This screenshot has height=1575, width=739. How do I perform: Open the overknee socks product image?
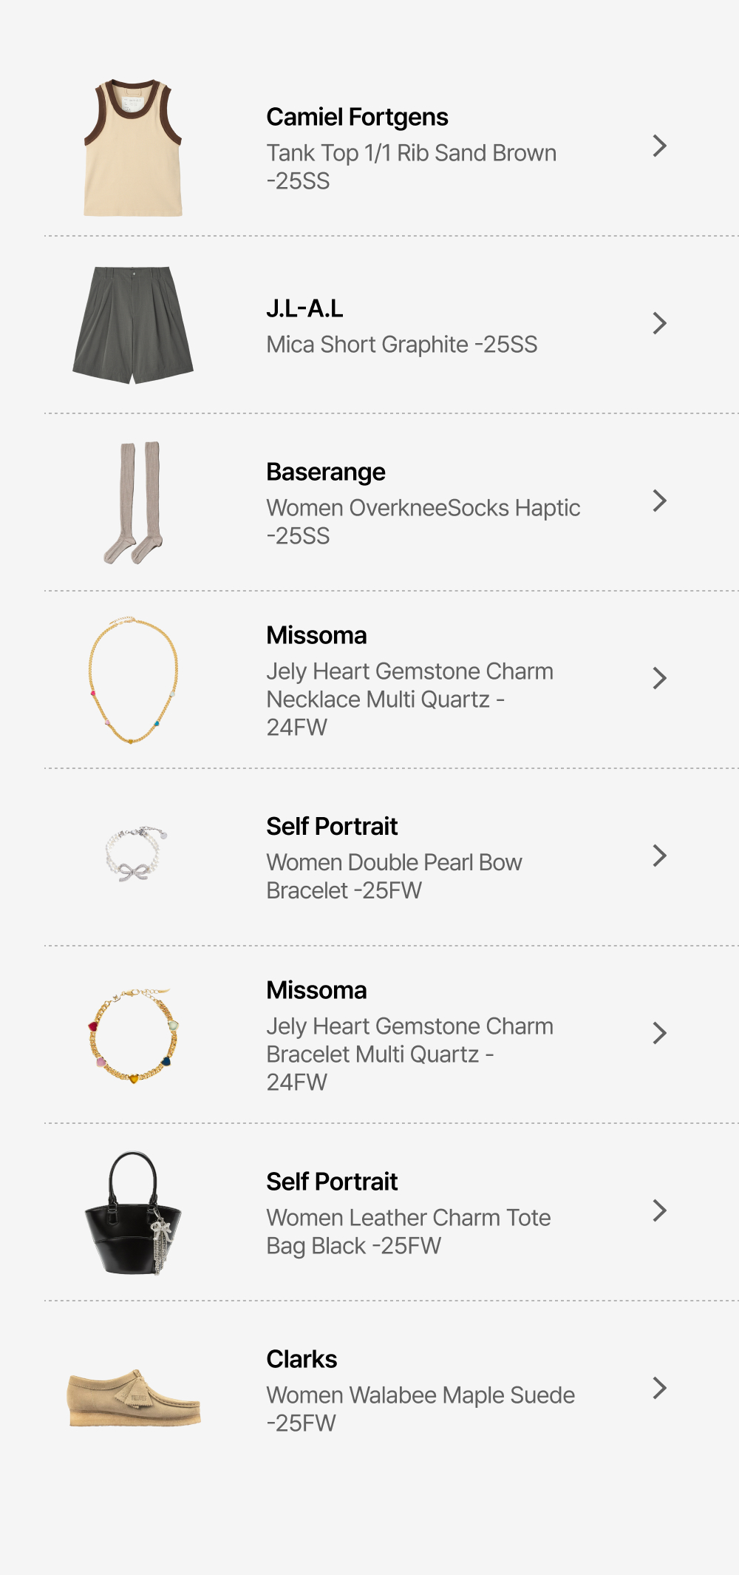(134, 503)
